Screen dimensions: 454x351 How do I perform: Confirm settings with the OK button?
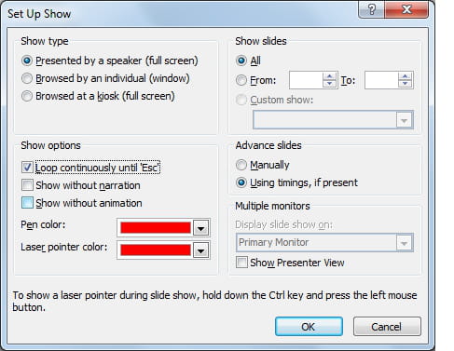click(309, 327)
